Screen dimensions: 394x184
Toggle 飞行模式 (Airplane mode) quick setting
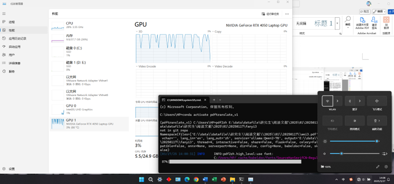click(x=377, y=101)
